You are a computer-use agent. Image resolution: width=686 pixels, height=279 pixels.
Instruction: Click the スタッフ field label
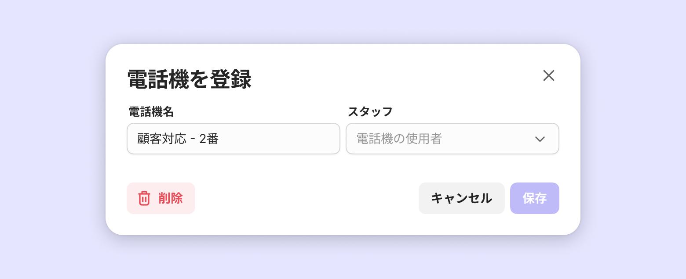[370, 112]
